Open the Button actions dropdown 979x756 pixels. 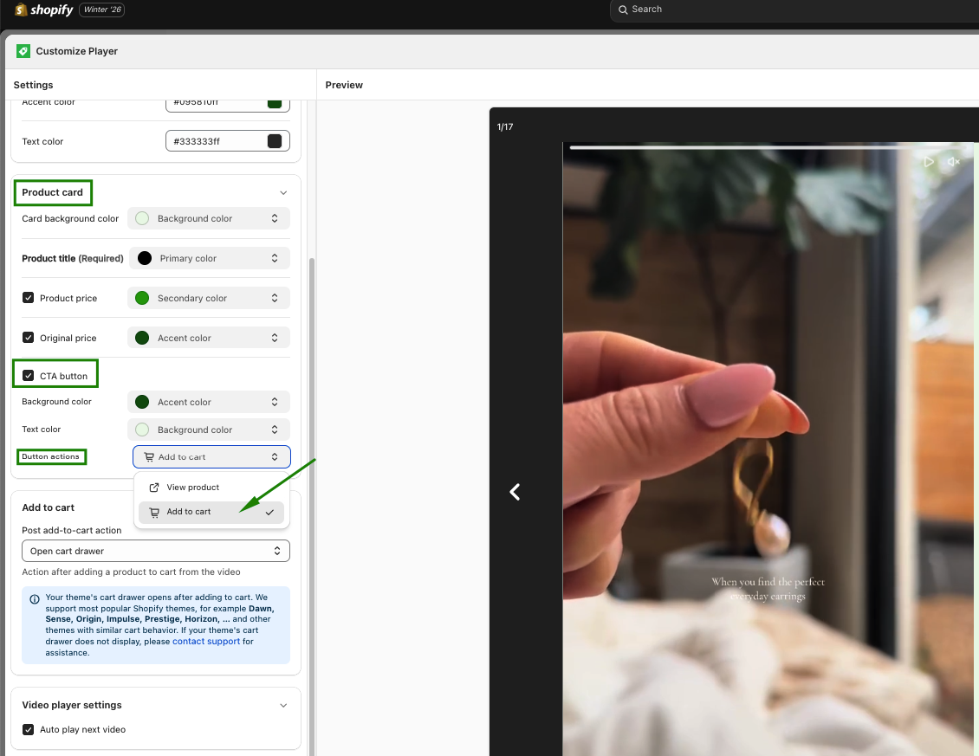(x=211, y=457)
